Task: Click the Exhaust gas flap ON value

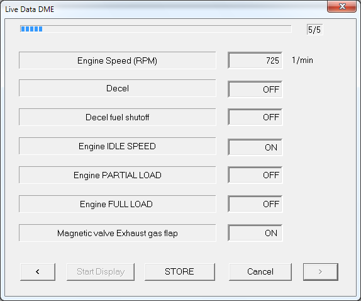Action: pyautogui.click(x=255, y=233)
